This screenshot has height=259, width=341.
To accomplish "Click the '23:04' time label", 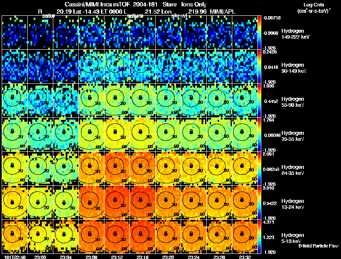I will (x=66, y=257).
